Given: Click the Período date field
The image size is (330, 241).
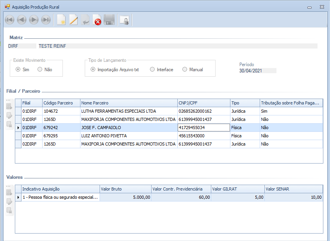Looking at the screenshot, I should (257, 71).
